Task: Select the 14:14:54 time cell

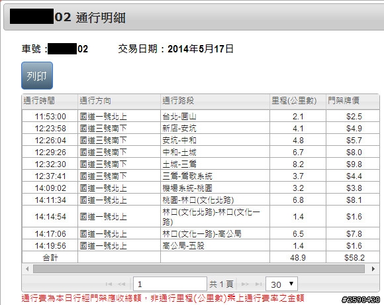Action: click(x=50, y=217)
